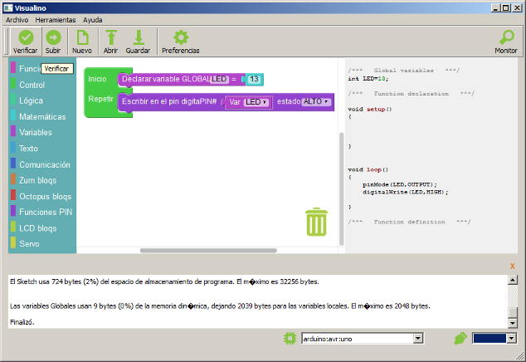Screen dimensions: 526x362
Task: Expand the Var LED variable dropdown
Action: 256,102
